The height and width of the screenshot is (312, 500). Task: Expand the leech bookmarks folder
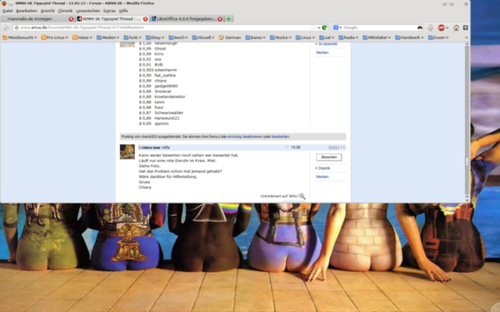pos(178,38)
